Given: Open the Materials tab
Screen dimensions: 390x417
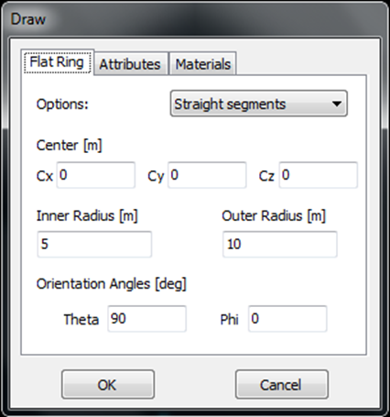Looking at the screenshot, I should [x=203, y=64].
